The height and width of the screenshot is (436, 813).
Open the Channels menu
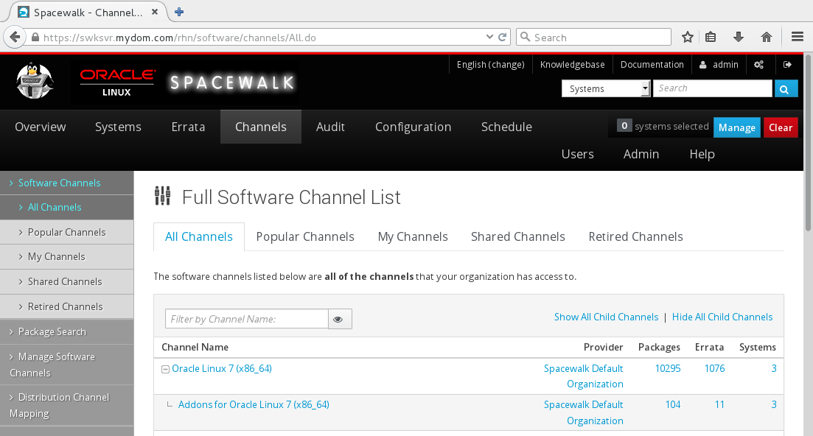tap(261, 127)
